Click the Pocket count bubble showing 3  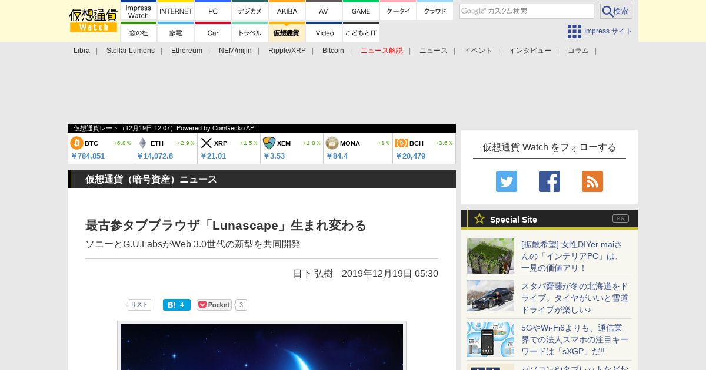click(x=241, y=305)
